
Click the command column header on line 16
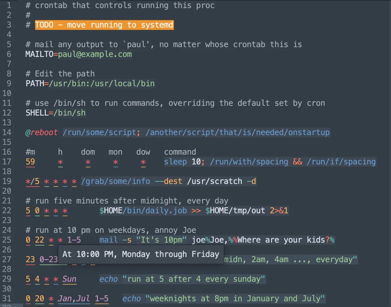click(180, 152)
